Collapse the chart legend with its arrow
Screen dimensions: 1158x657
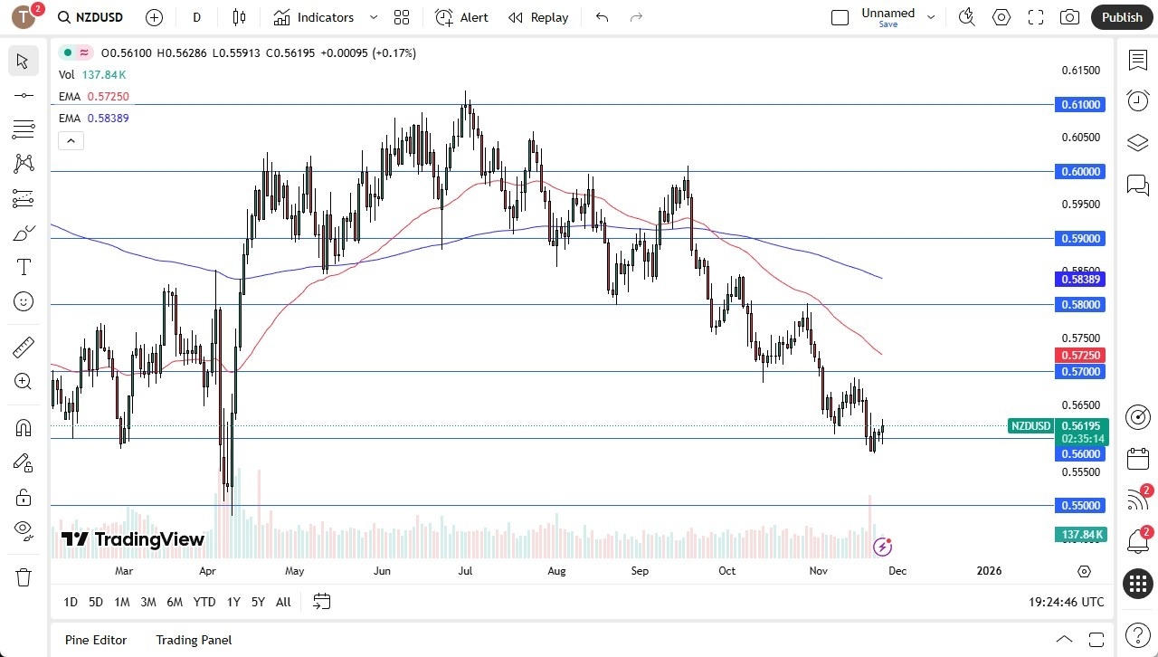71,140
